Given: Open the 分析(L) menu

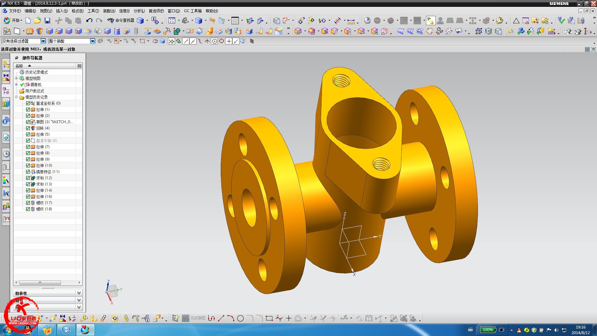Looking at the screenshot, I should point(139,11).
